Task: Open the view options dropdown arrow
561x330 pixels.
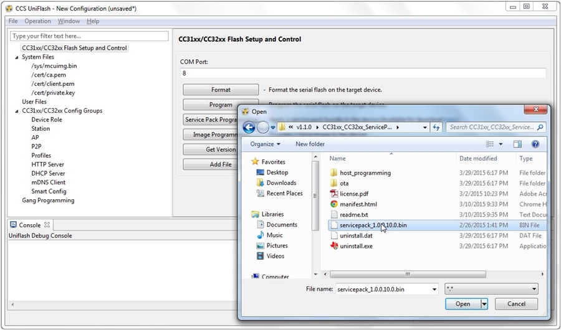Action: click(501, 144)
